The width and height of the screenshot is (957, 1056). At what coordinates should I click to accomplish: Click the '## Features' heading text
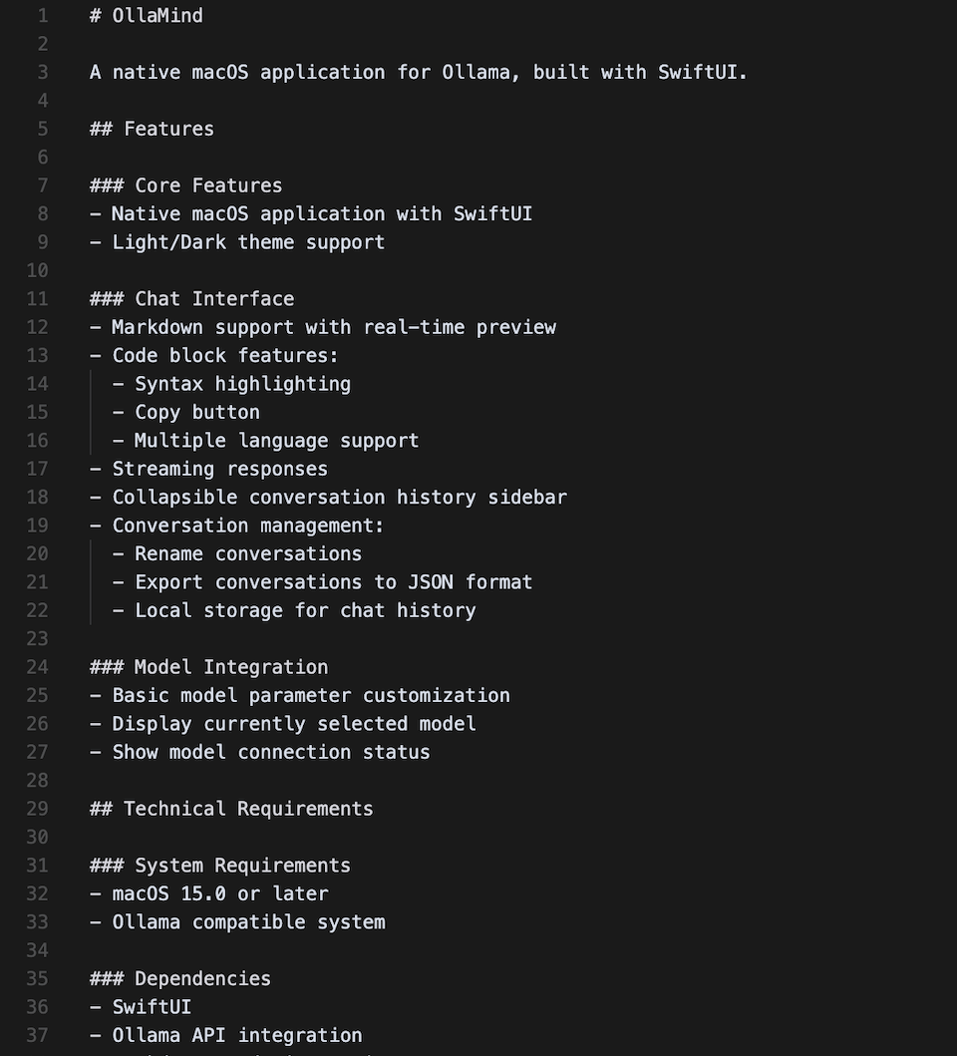point(152,130)
